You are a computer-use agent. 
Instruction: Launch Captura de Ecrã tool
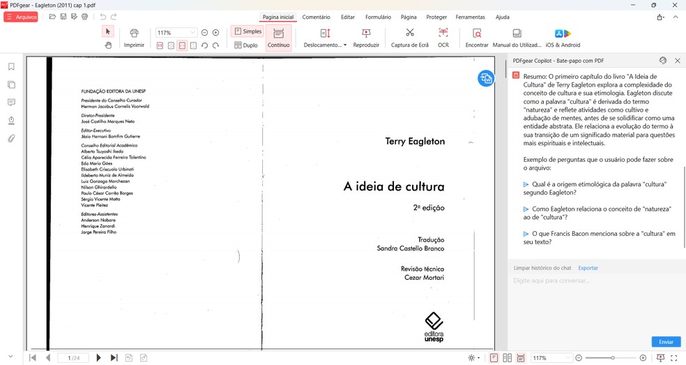click(x=409, y=38)
